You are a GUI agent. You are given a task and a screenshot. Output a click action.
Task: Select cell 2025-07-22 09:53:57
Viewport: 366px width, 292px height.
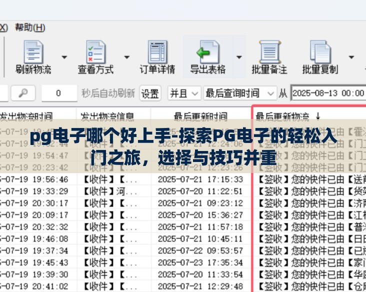tap(200, 250)
